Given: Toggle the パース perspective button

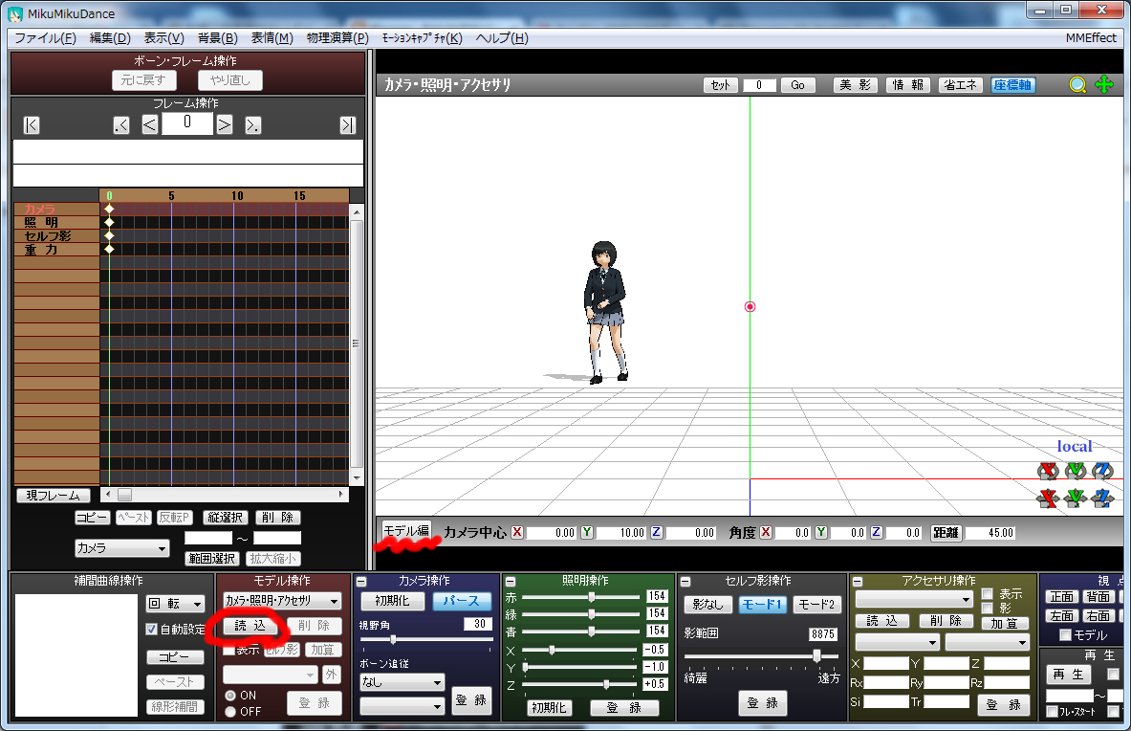Looking at the screenshot, I should (462, 601).
